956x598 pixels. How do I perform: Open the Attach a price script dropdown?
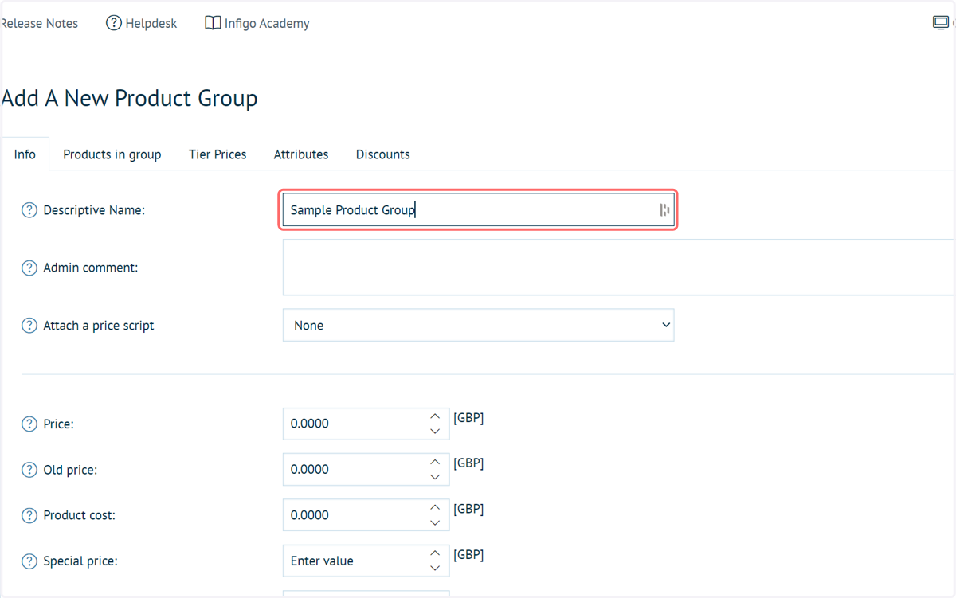click(478, 325)
